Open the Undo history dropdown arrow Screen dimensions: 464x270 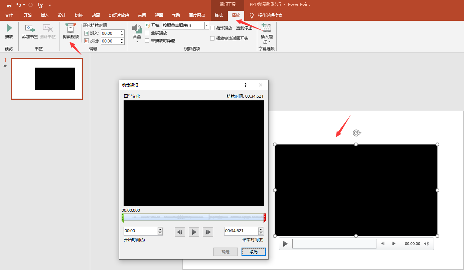[24, 5]
